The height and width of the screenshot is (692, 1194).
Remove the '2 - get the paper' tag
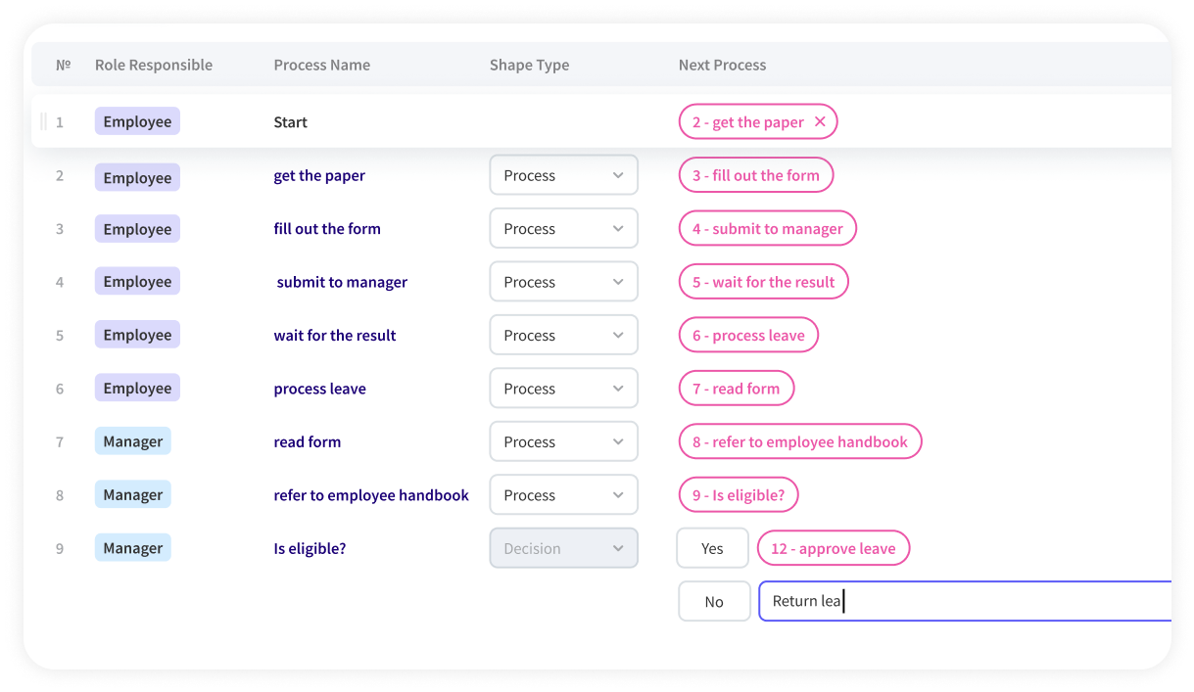(x=820, y=122)
